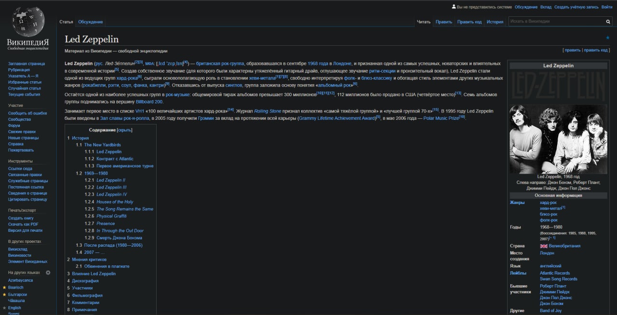Hide contents via скрыть toggle
The image size is (617, 315).
[124, 130]
